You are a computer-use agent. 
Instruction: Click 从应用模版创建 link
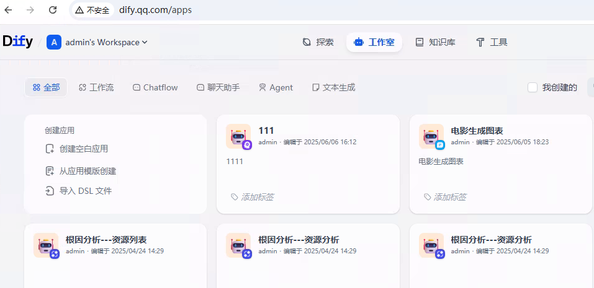[x=88, y=171]
